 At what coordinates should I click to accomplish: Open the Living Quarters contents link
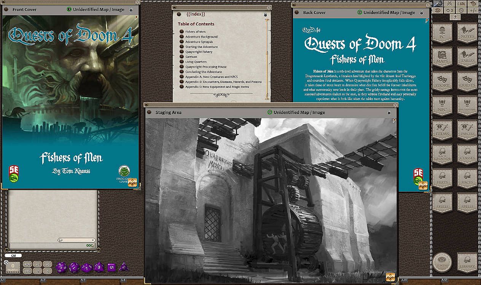[196, 62]
